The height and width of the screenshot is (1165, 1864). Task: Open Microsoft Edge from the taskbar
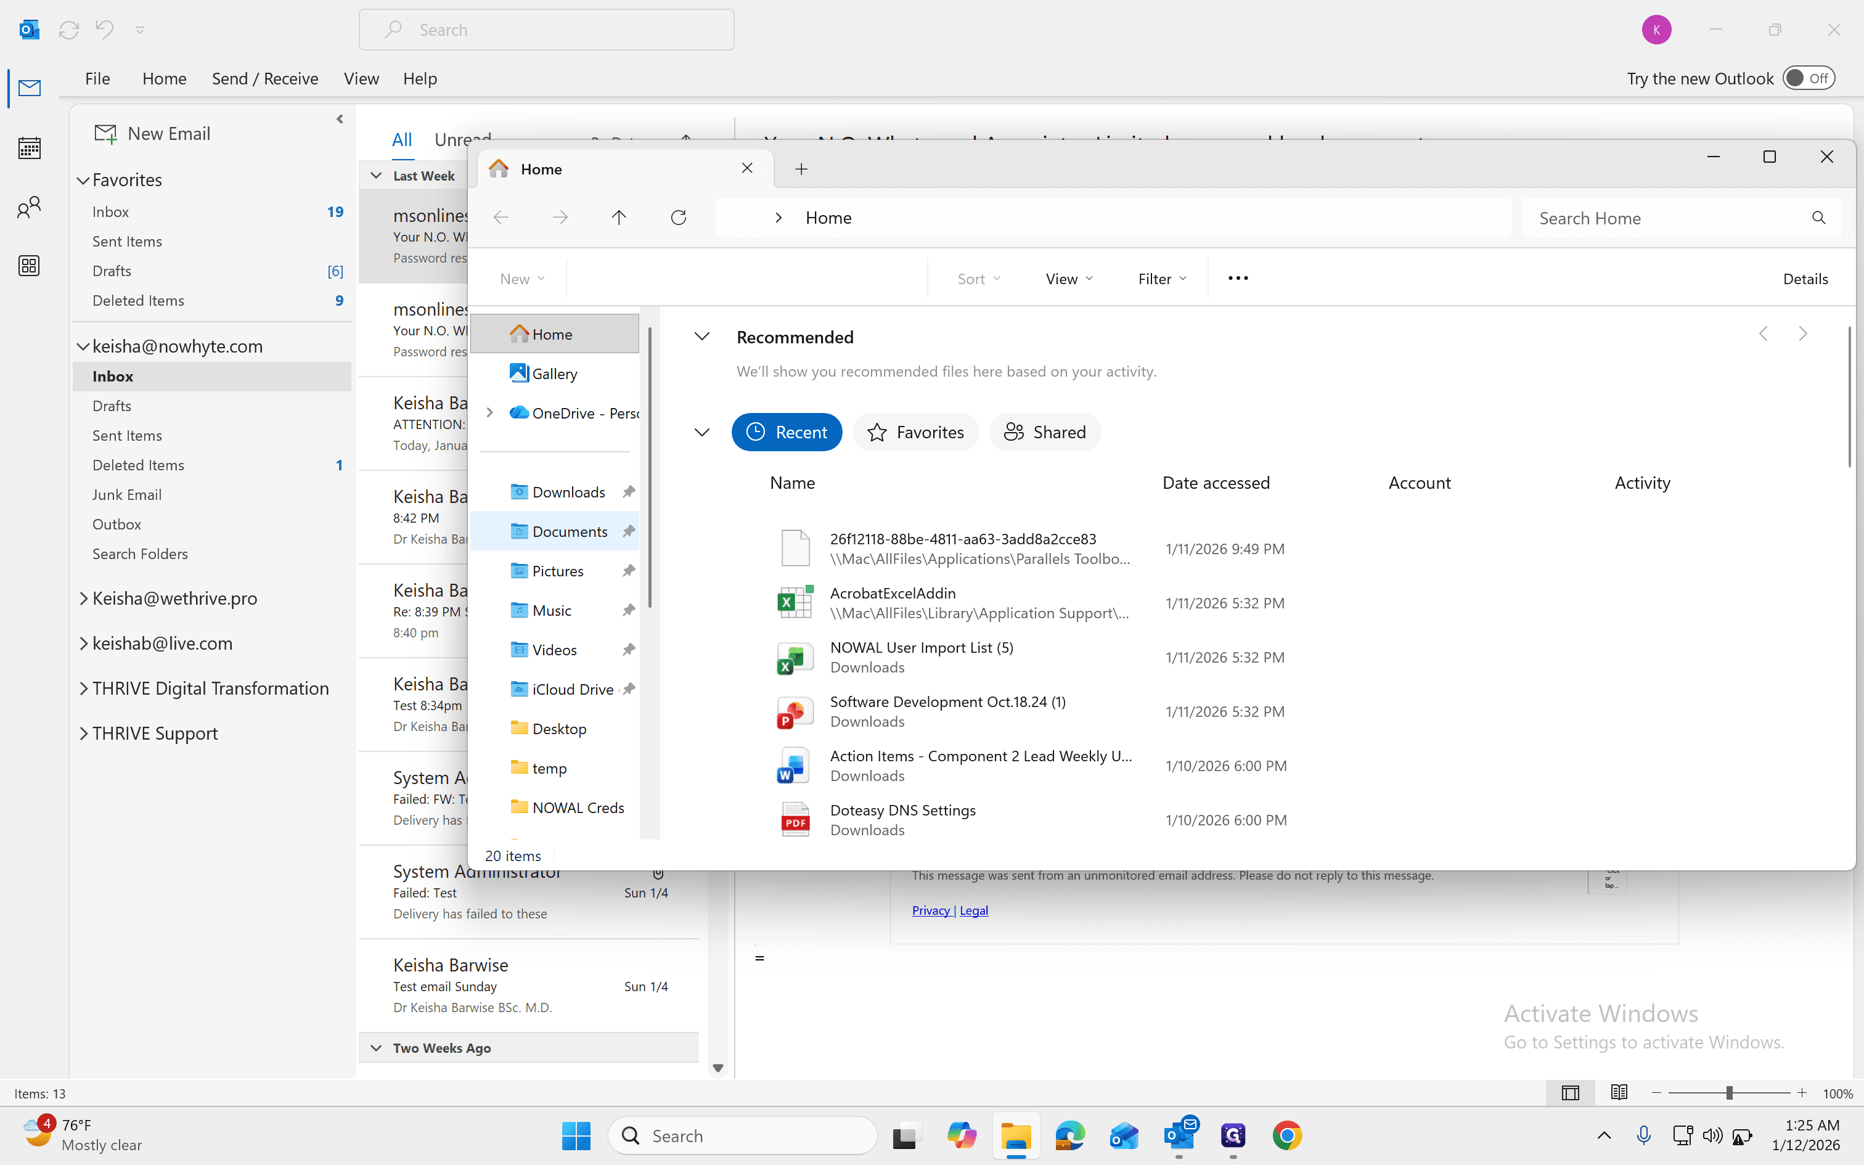pyautogui.click(x=1070, y=1135)
